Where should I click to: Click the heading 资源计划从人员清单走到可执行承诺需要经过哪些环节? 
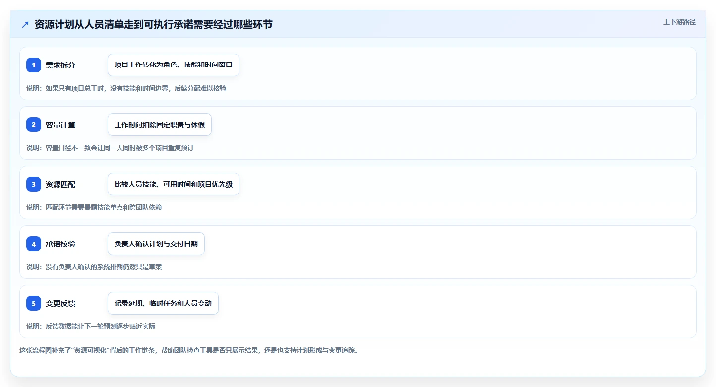point(153,25)
